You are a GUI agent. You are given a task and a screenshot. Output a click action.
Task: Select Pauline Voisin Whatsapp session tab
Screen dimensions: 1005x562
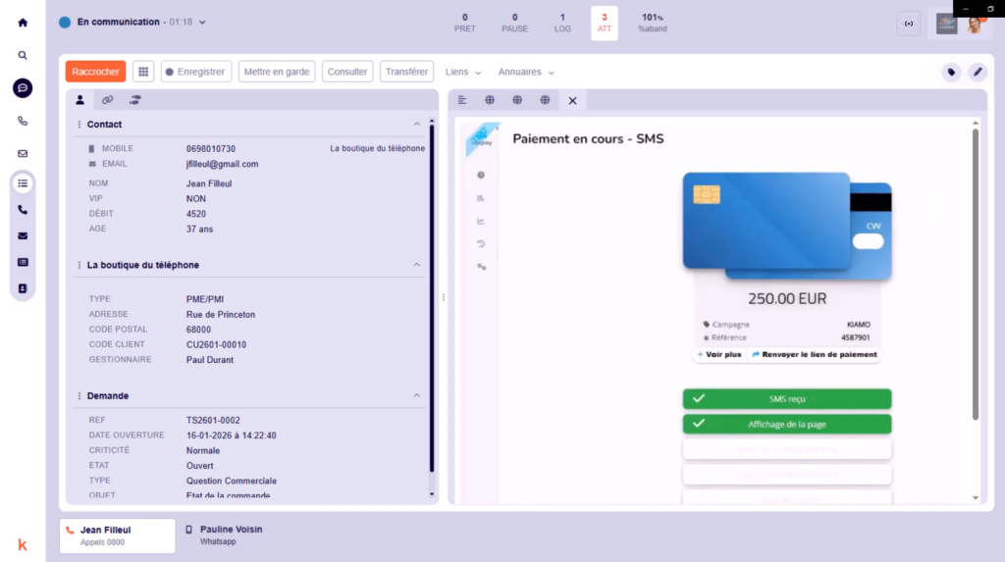(225, 536)
